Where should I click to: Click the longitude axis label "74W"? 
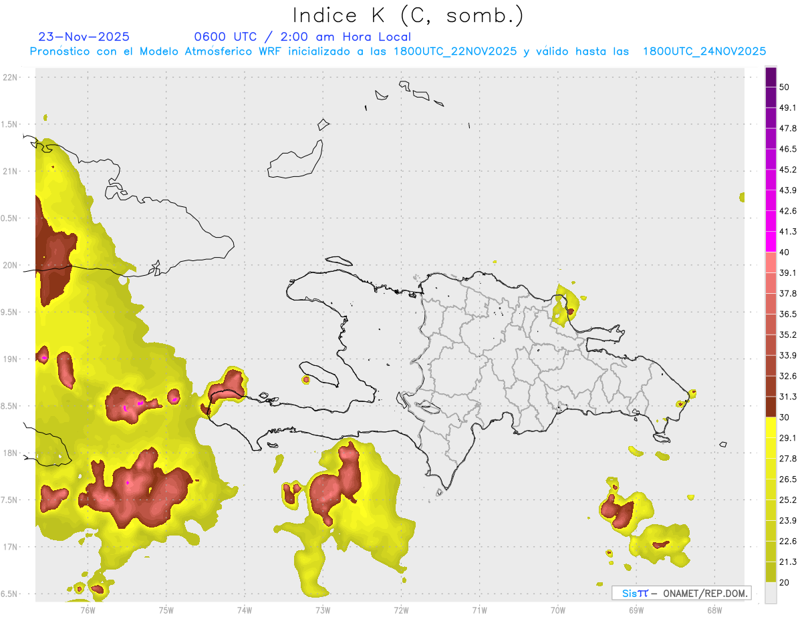(245, 610)
